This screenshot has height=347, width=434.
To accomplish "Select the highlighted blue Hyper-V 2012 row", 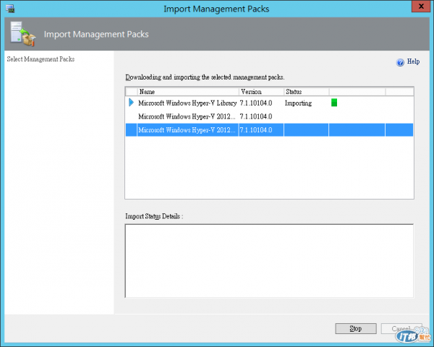I will click(269, 130).
